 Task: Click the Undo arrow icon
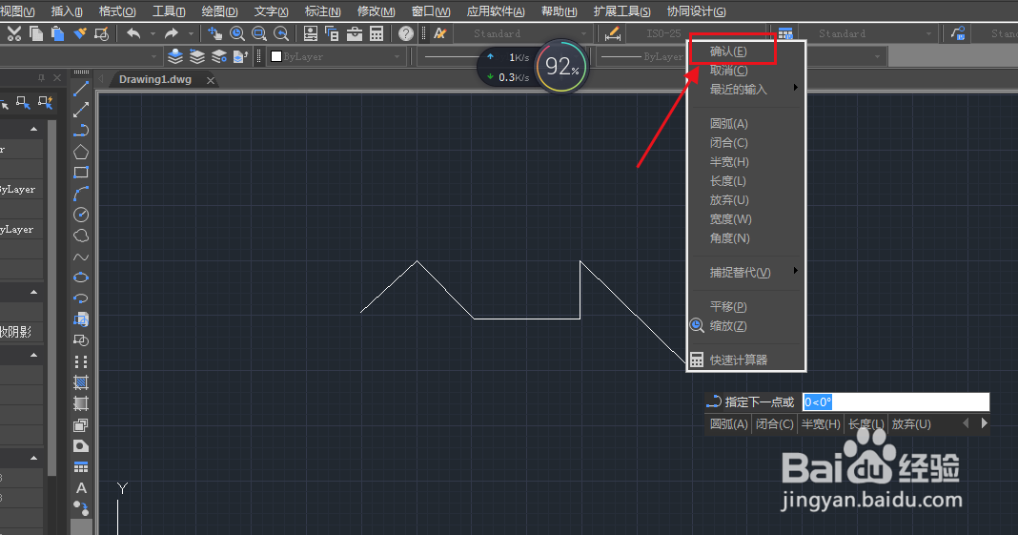coord(133,33)
